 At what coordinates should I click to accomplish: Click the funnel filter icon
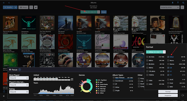[x=178, y=3]
